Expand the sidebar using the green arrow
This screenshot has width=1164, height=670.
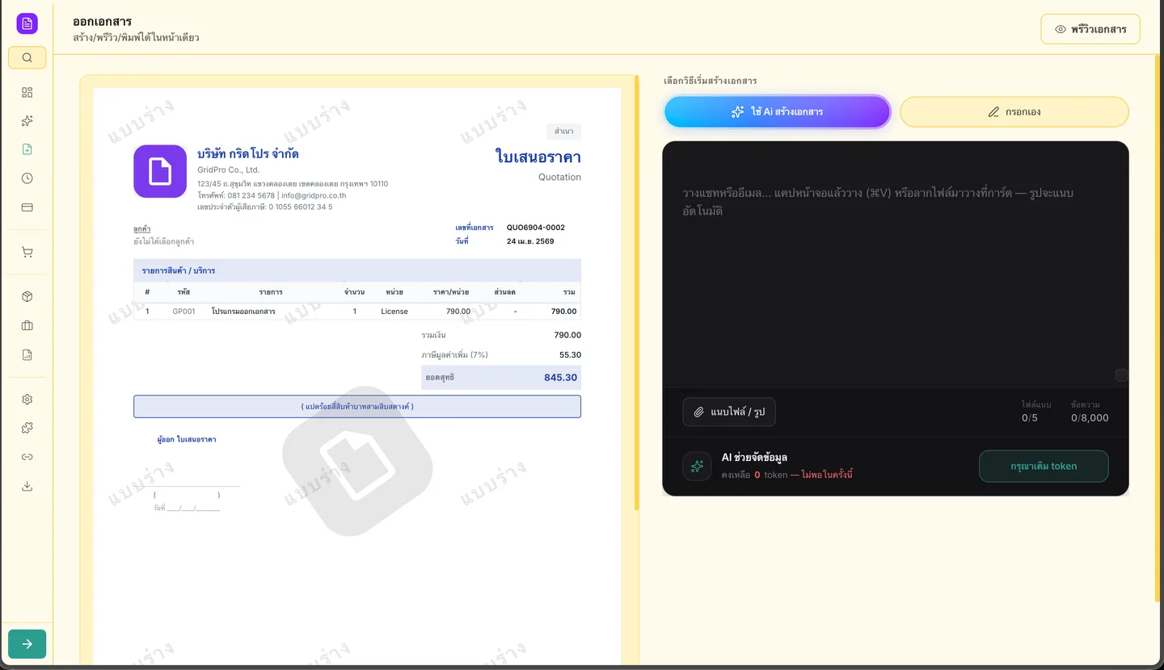pyautogui.click(x=27, y=643)
